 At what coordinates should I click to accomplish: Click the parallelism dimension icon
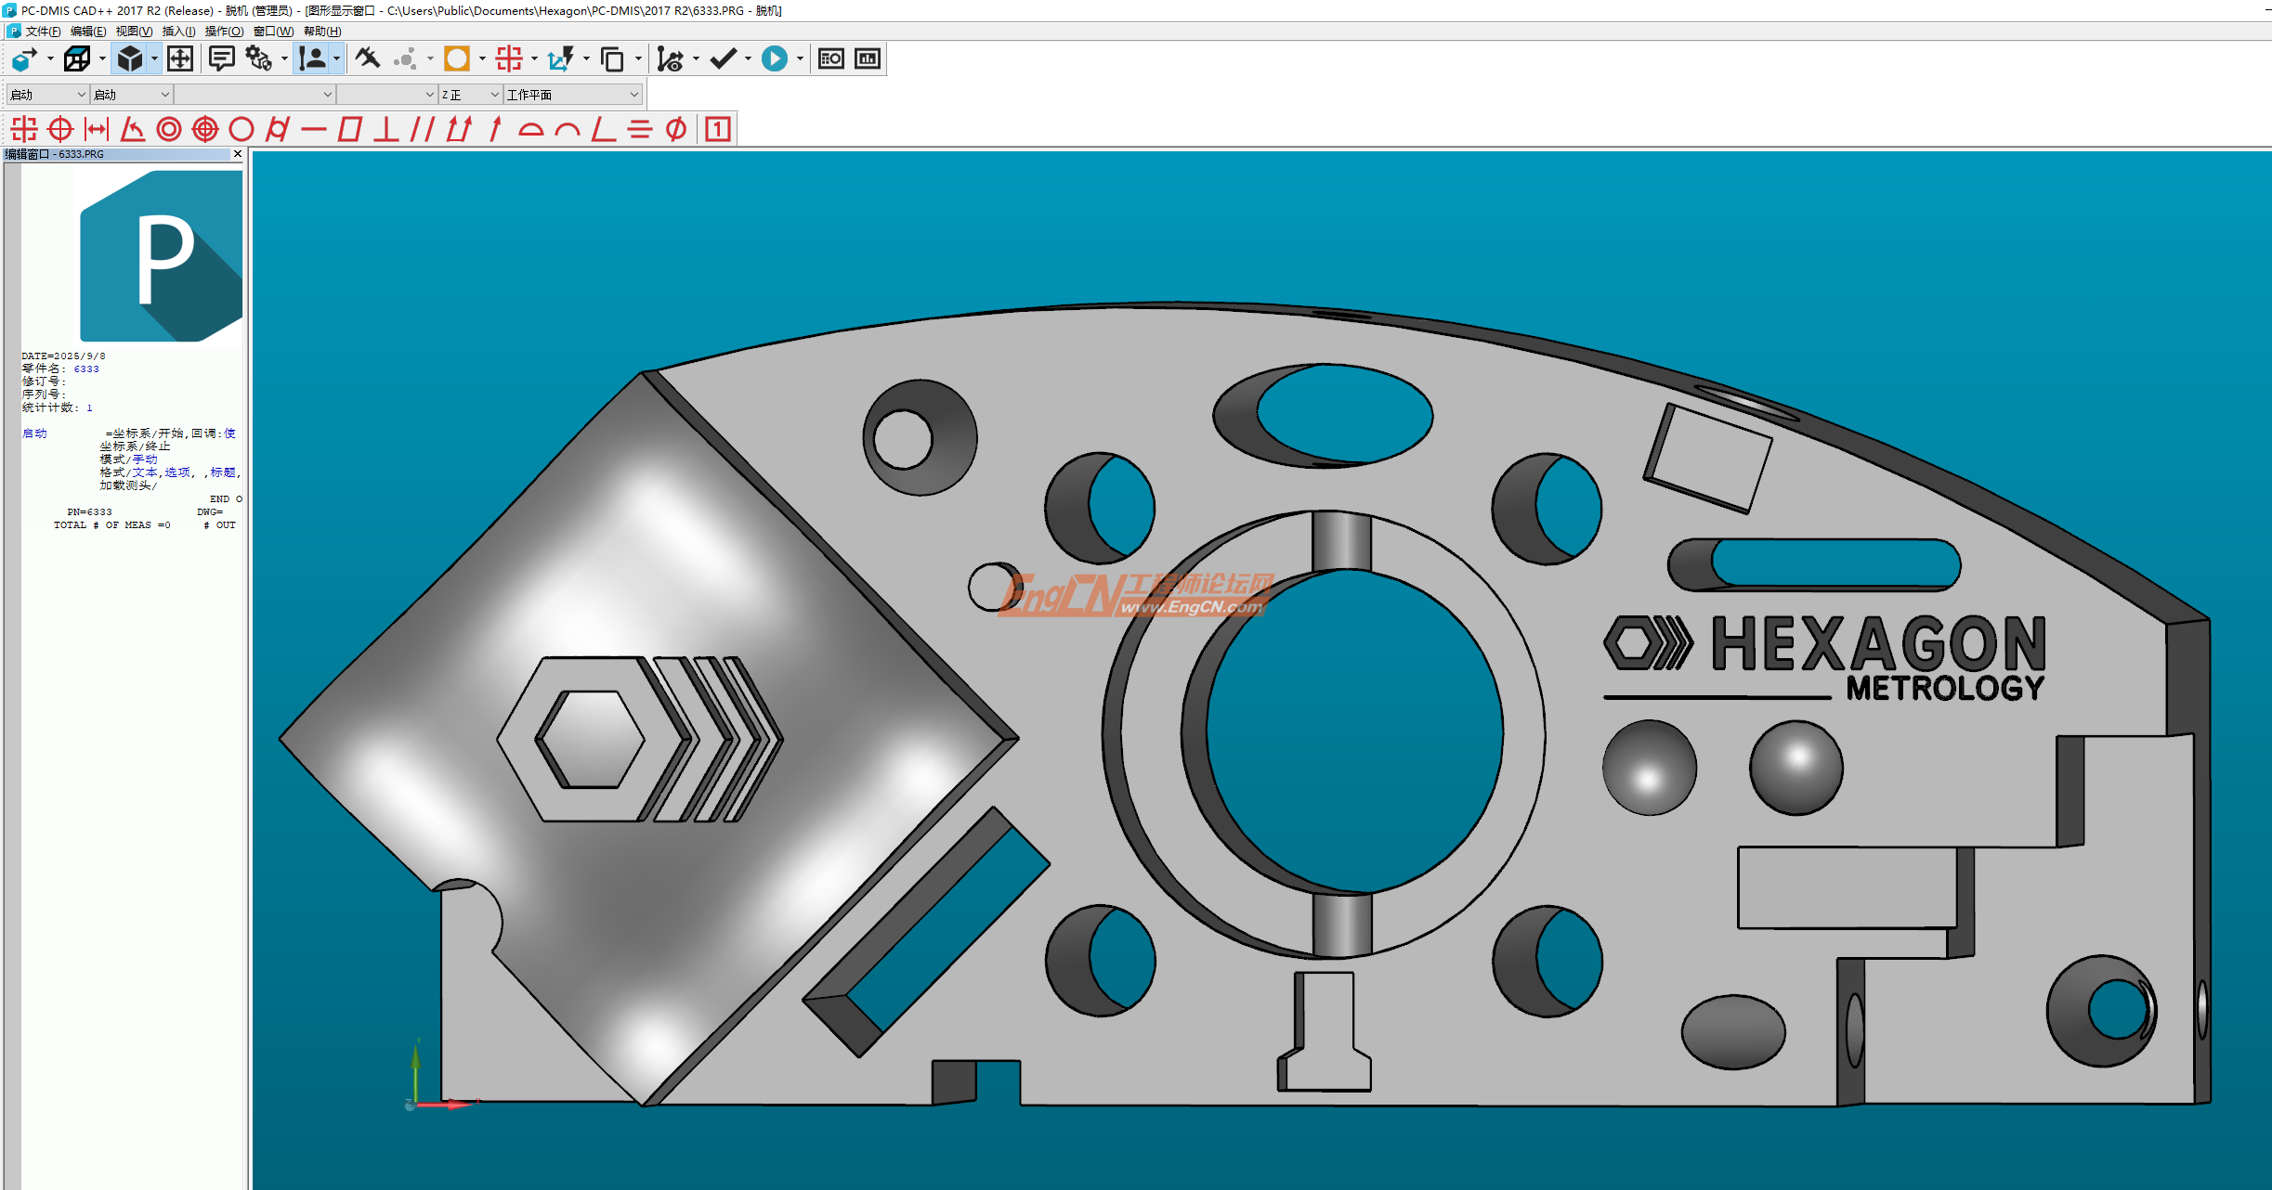click(423, 129)
